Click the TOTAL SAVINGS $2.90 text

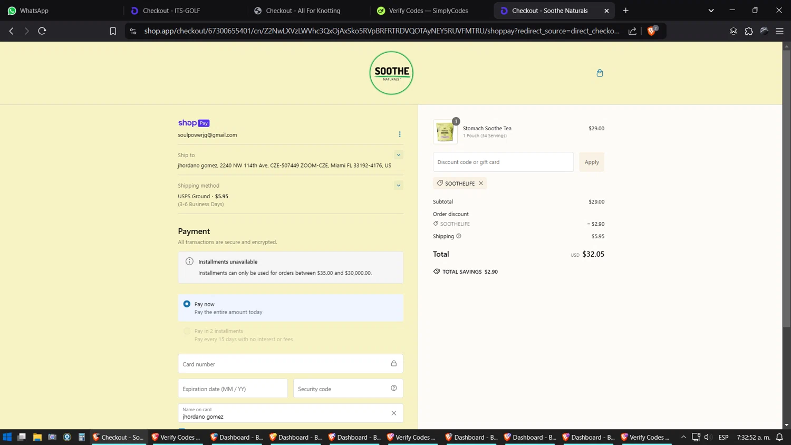pos(470,272)
